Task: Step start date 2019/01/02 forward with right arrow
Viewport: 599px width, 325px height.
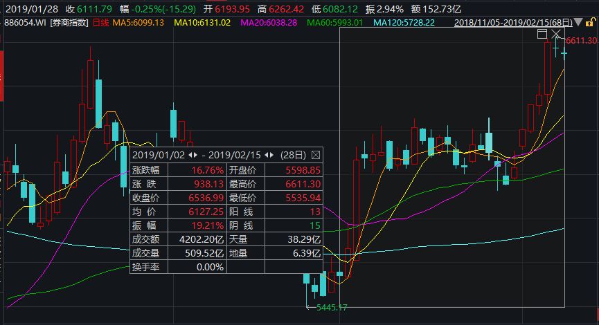Action: tap(195, 155)
